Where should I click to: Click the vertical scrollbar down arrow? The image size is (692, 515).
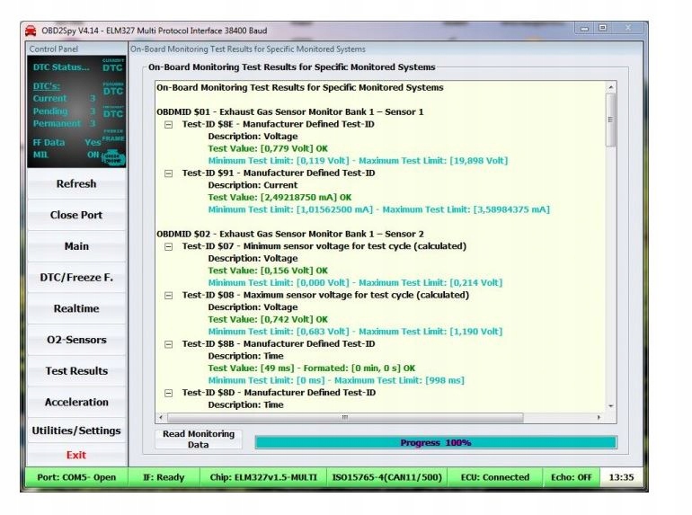click(611, 406)
